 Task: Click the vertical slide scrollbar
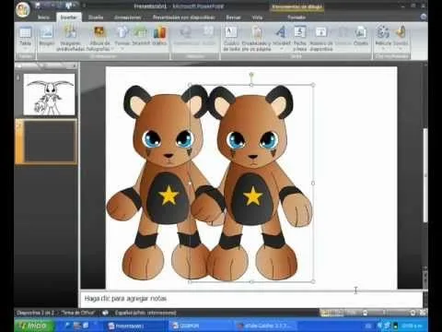(x=425, y=175)
